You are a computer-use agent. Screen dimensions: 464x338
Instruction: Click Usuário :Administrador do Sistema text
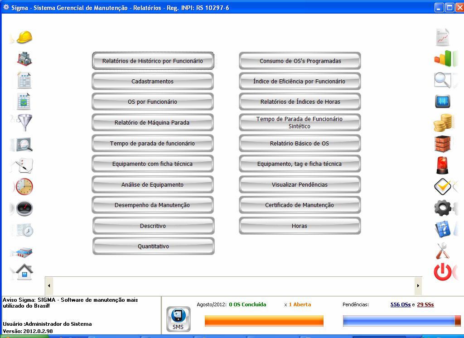point(47,324)
